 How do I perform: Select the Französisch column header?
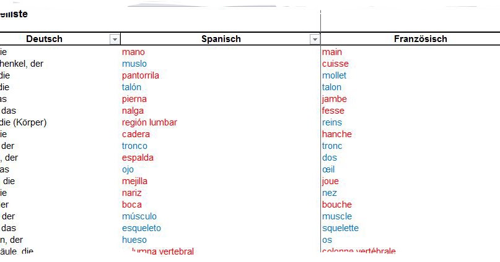point(420,39)
